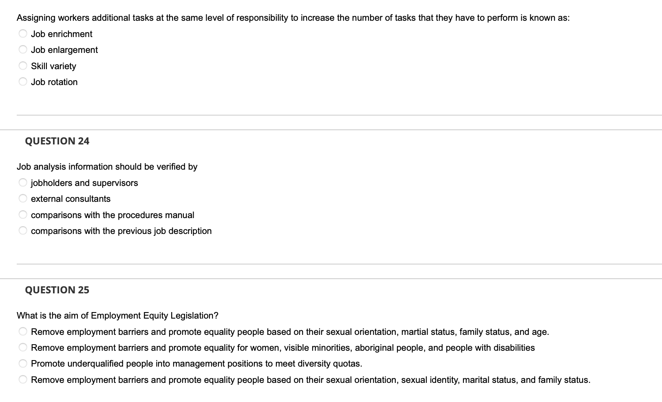
Task: Select comparisons with the procedures manual
Action: [x=23, y=214]
